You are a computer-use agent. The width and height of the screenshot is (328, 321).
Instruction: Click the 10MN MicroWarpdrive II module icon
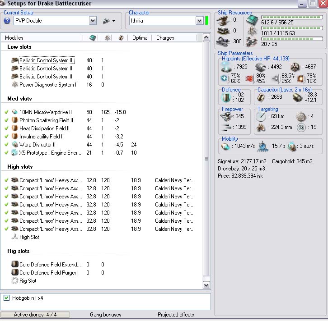[14, 112]
